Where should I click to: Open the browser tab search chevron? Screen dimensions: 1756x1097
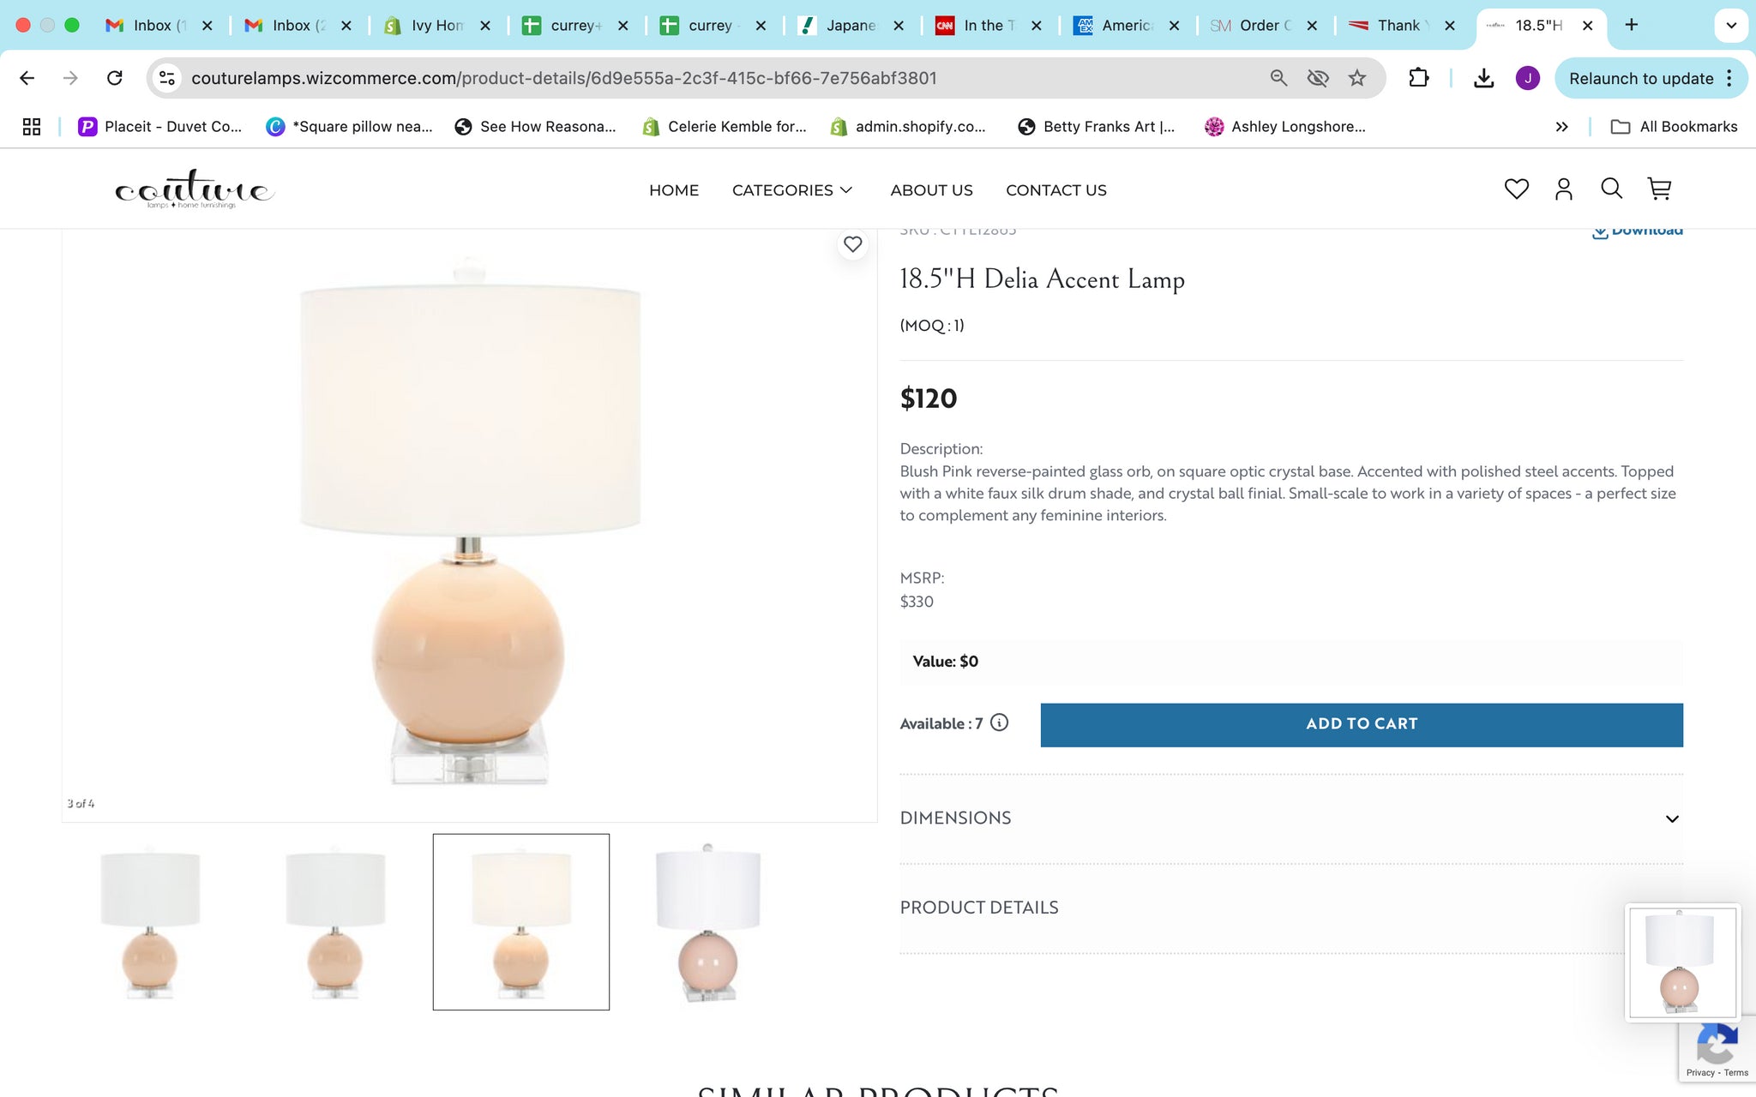point(1730,26)
